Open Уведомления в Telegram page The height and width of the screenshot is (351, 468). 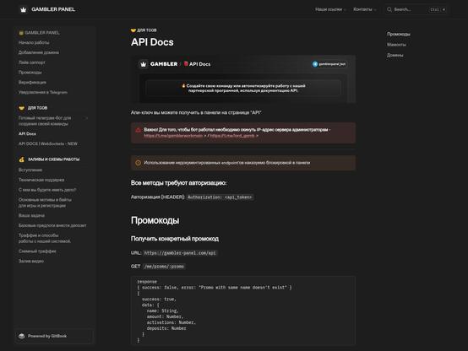click(x=43, y=93)
